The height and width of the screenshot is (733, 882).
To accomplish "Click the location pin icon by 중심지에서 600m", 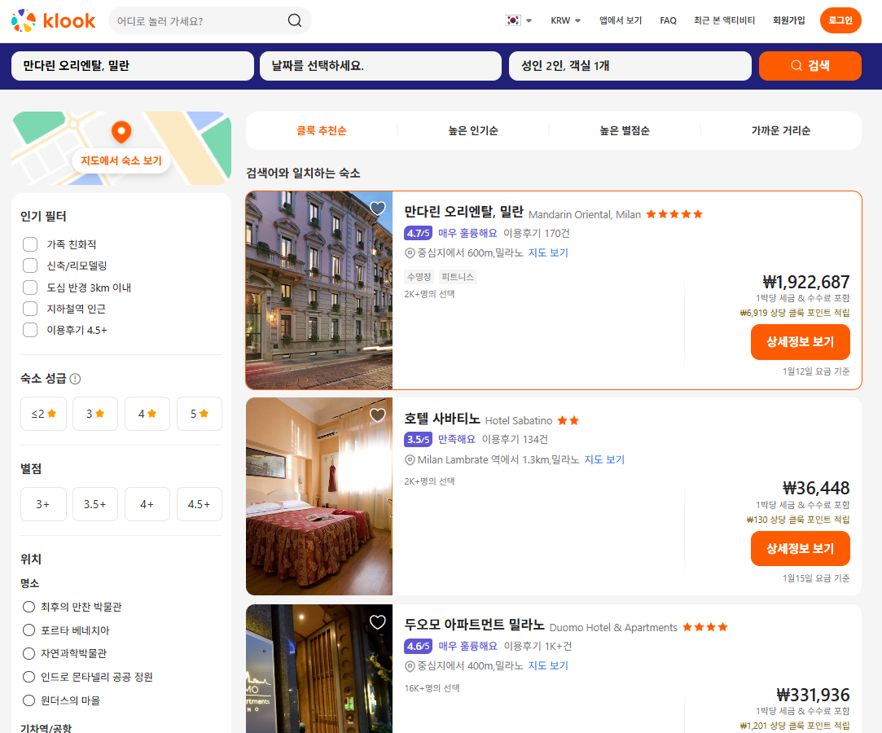I will click(410, 253).
